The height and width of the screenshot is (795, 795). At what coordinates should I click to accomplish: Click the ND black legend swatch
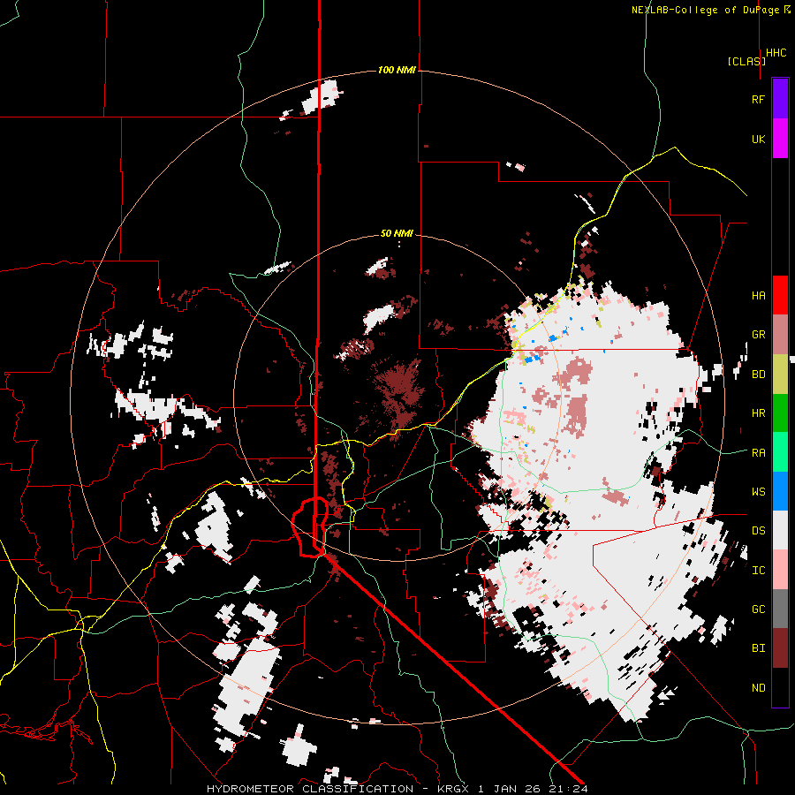tap(780, 687)
